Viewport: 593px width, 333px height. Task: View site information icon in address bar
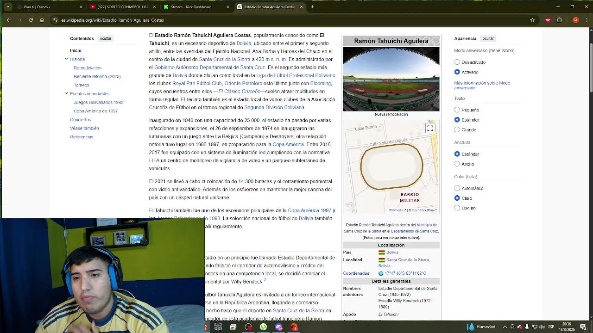pos(55,20)
